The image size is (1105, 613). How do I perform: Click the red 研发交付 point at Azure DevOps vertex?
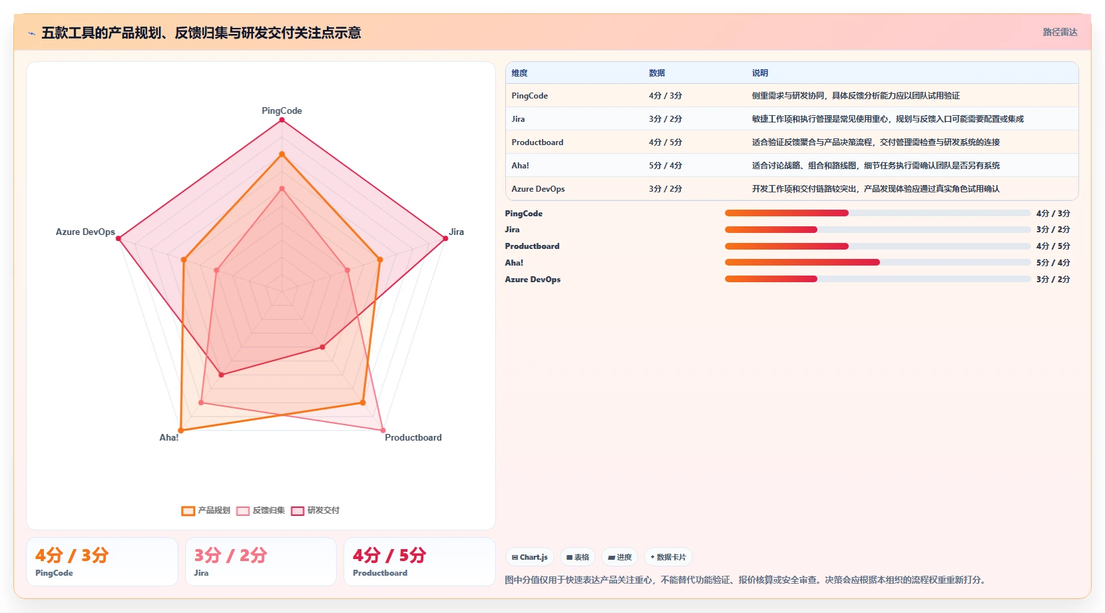pyautogui.click(x=118, y=238)
